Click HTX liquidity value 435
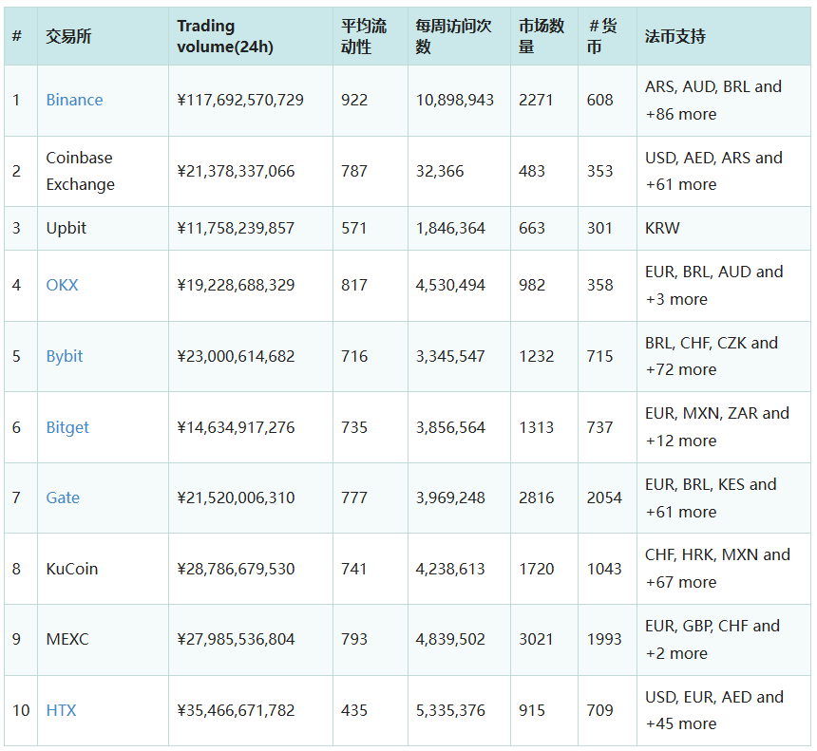This screenshot has height=751, width=817. (x=354, y=710)
